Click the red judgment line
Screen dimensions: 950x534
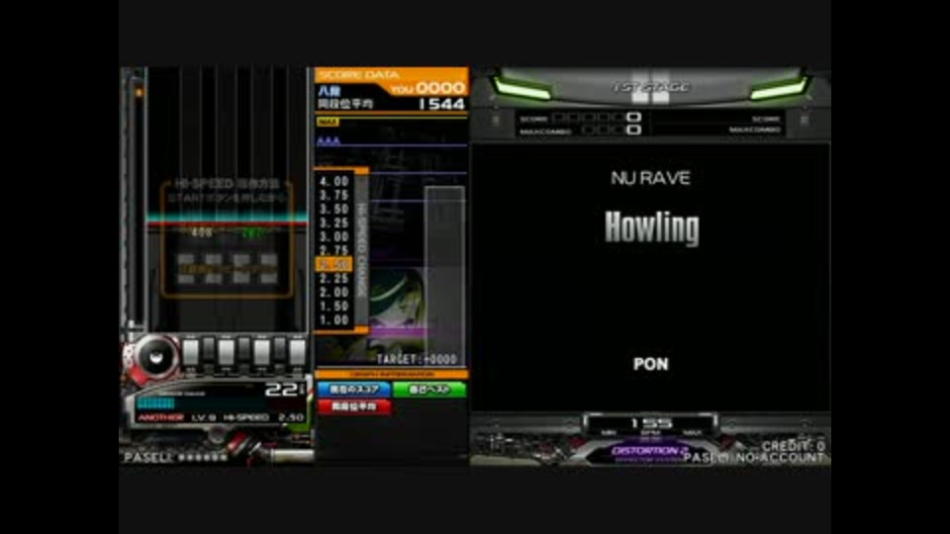click(228, 223)
